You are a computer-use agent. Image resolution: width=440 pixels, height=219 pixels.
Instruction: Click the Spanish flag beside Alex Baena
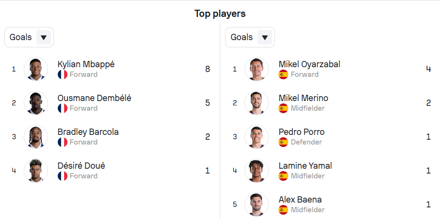pos(283,210)
